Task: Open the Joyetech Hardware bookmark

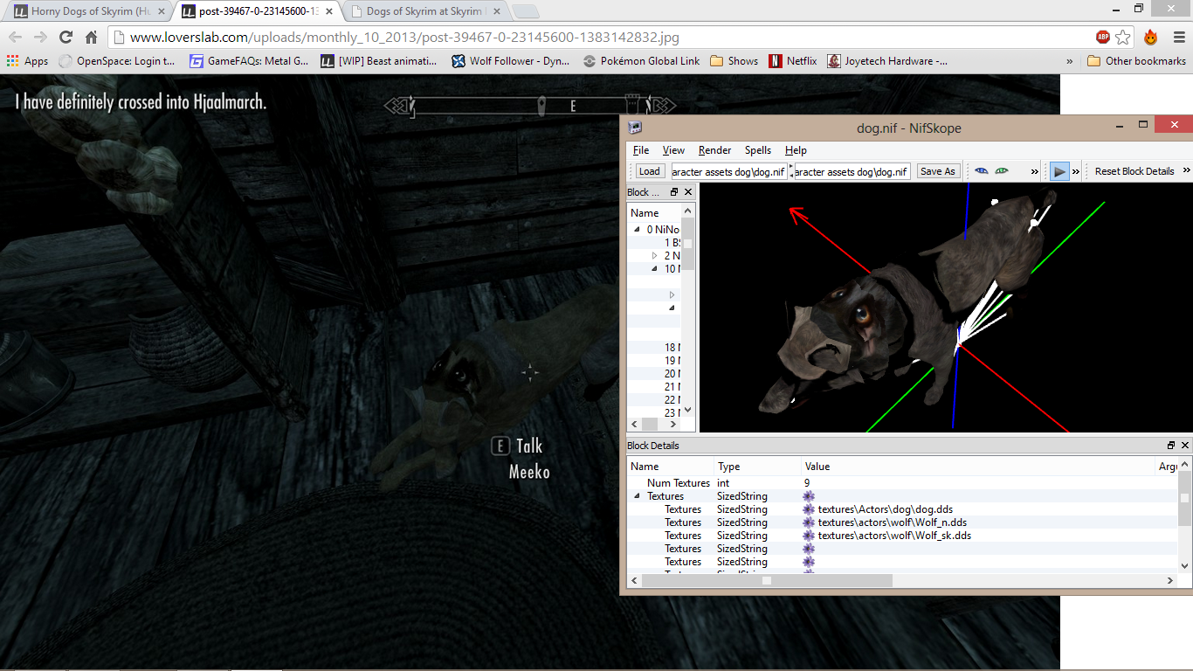Action: click(887, 61)
